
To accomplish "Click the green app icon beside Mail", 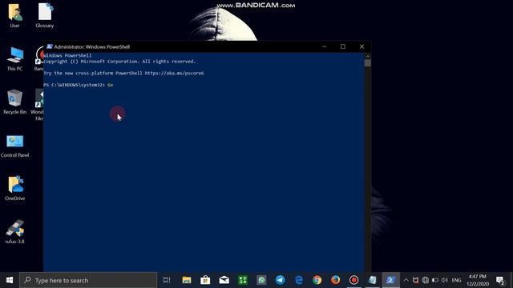I will [x=243, y=280].
